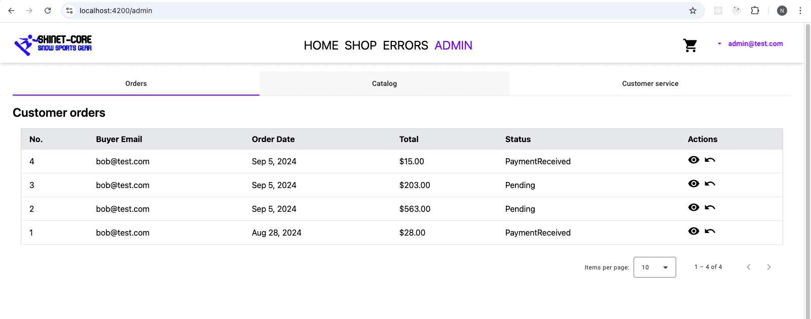Click the localhost address bar
Viewport: 811px width, 319px height.
(355, 11)
